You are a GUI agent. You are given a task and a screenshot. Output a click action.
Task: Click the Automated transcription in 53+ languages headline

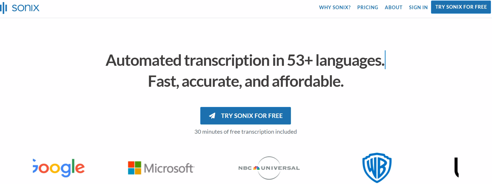coord(245,61)
